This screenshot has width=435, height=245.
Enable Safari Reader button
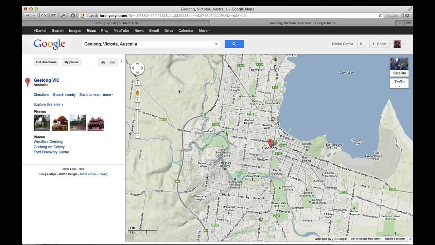393,15
